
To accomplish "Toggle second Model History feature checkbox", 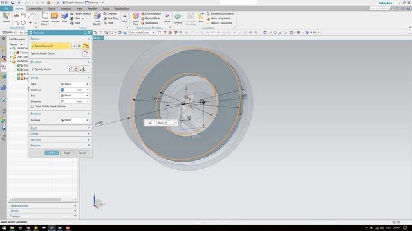I will (19, 70).
